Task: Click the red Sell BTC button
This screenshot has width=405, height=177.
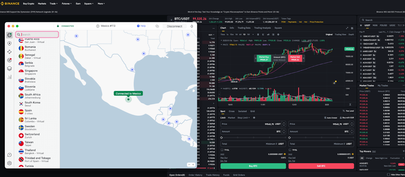Action: coord(321,166)
